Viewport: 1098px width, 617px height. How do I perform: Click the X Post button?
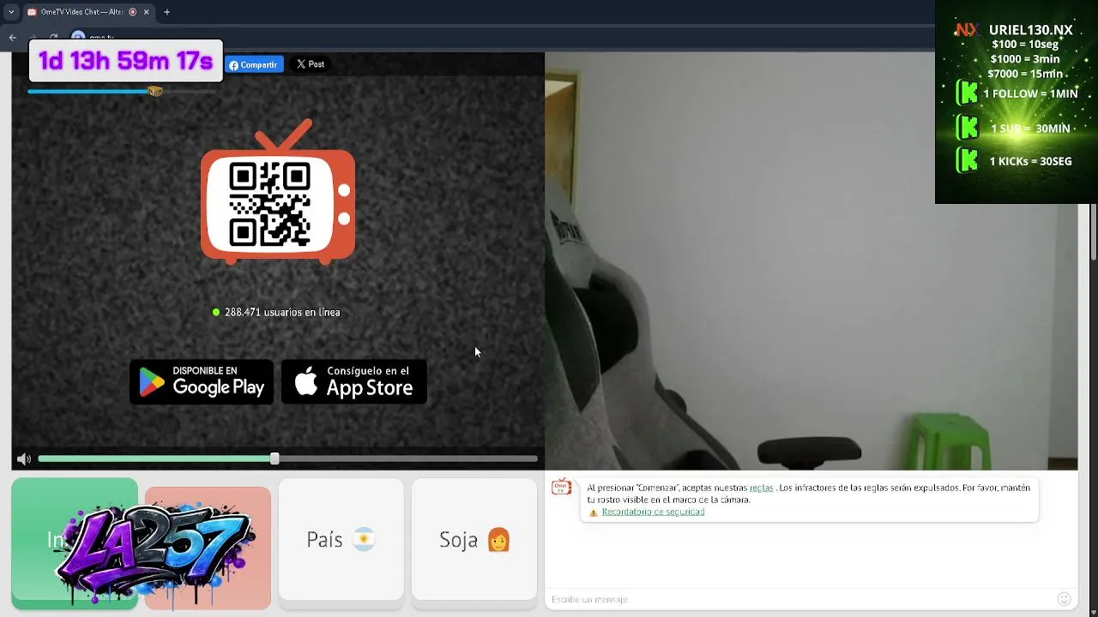click(311, 64)
